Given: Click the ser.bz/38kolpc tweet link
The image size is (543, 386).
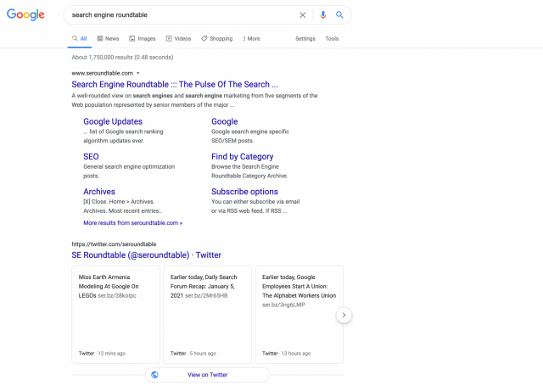Looking at the screenshot, I should 117,295.
